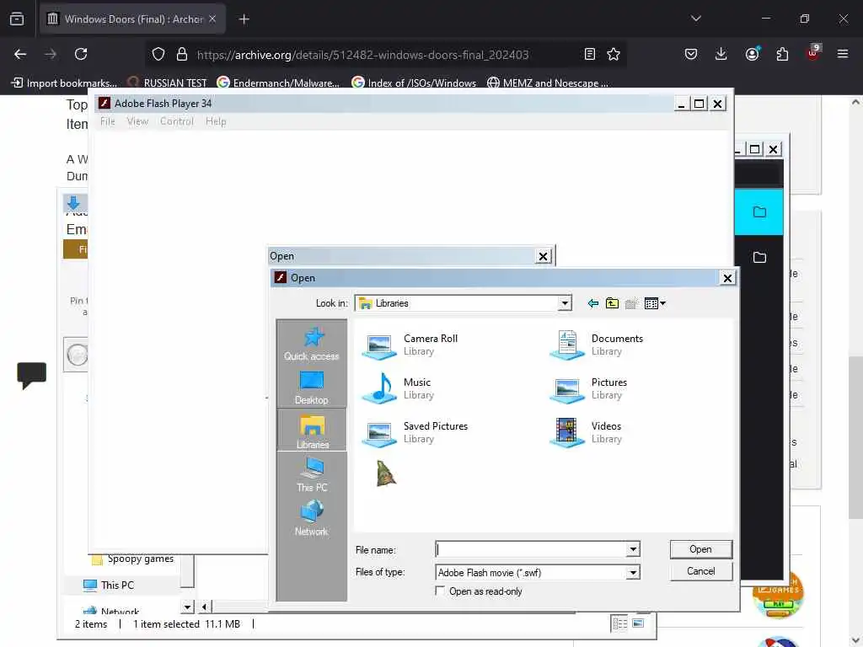
Task: Open Firefox View icon in tab bar
Action: (x=17, y=19)
